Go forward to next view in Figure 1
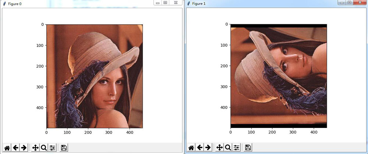The image size is (368, 154). tap(208, 148)
